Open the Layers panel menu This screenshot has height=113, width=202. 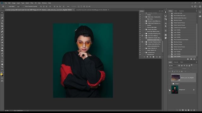pyautogui.click(x=196, y=62)
